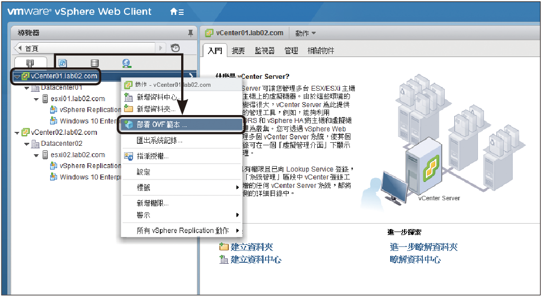Screen dimensions: 542x297
Task: Select esxi01.lab02.com host in tree
Action: (78, 99)
